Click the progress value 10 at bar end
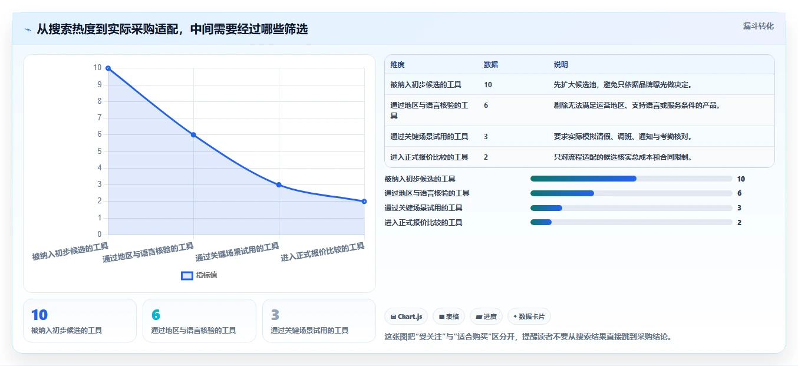 pos(741,179)
